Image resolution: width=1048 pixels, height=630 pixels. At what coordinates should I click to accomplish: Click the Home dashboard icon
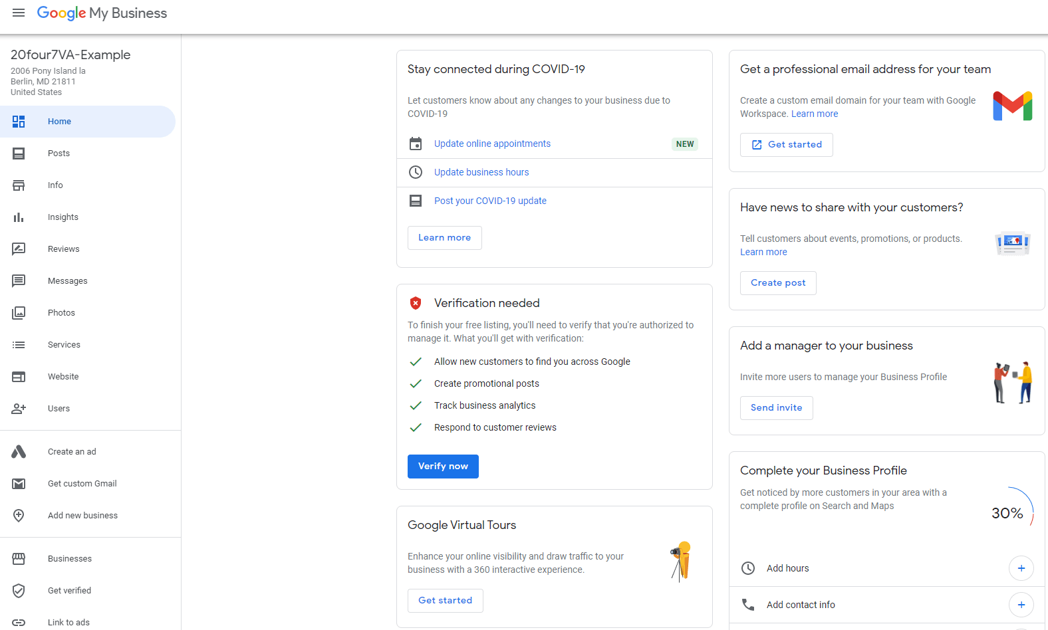point(19,122)
